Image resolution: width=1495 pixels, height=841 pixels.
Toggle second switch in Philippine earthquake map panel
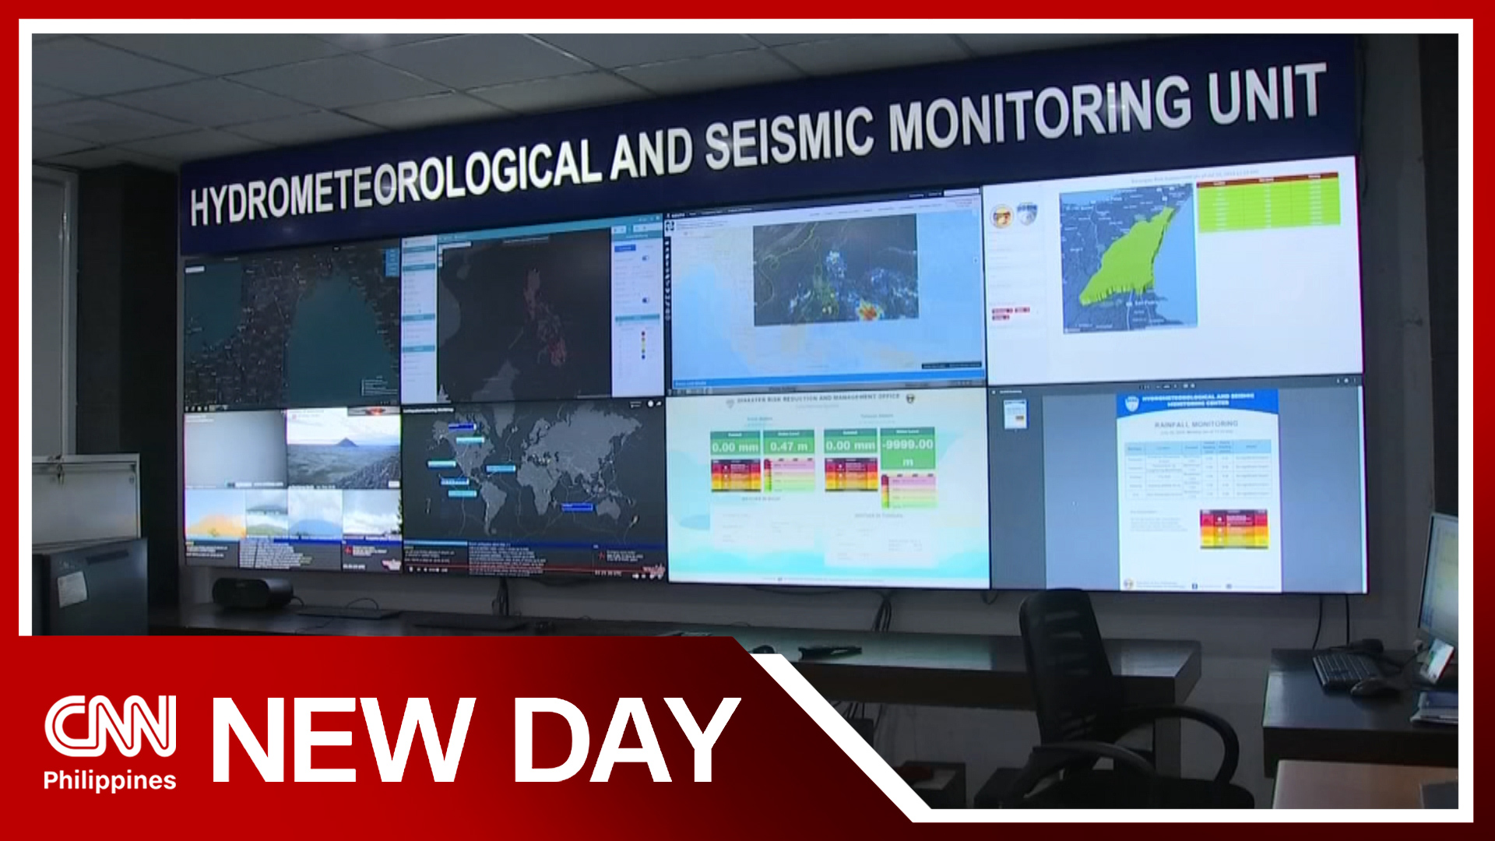tap(645, 300)
